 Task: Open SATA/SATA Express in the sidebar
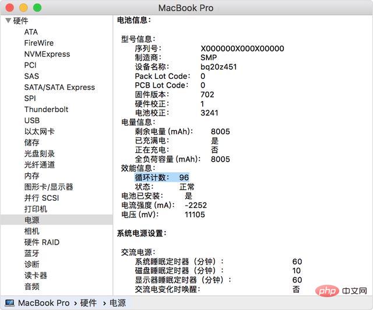click(x=59, y=87)
